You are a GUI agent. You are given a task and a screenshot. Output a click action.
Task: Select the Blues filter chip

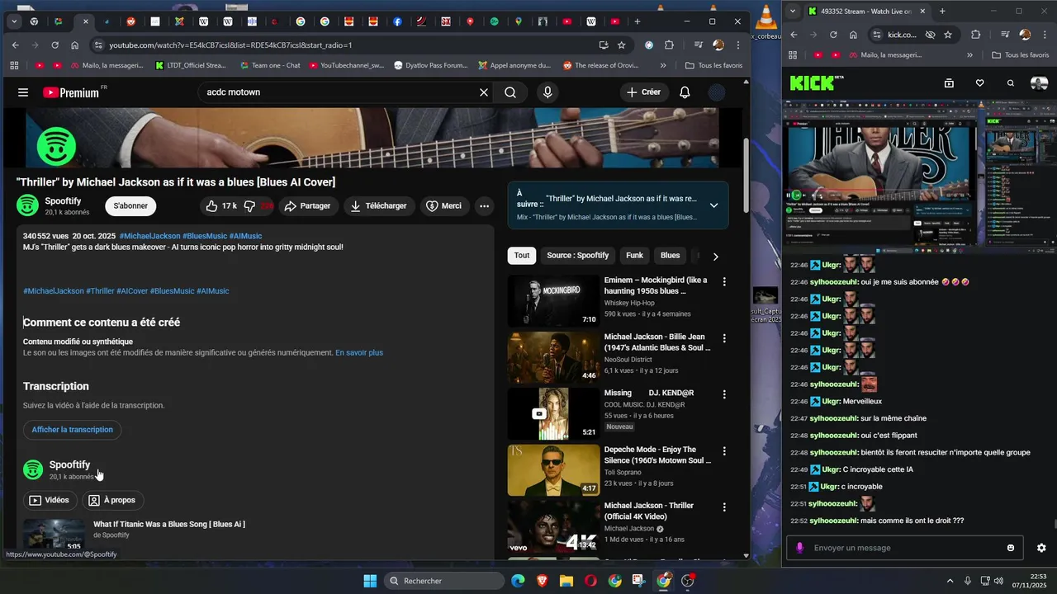click(x=671, y=256)
